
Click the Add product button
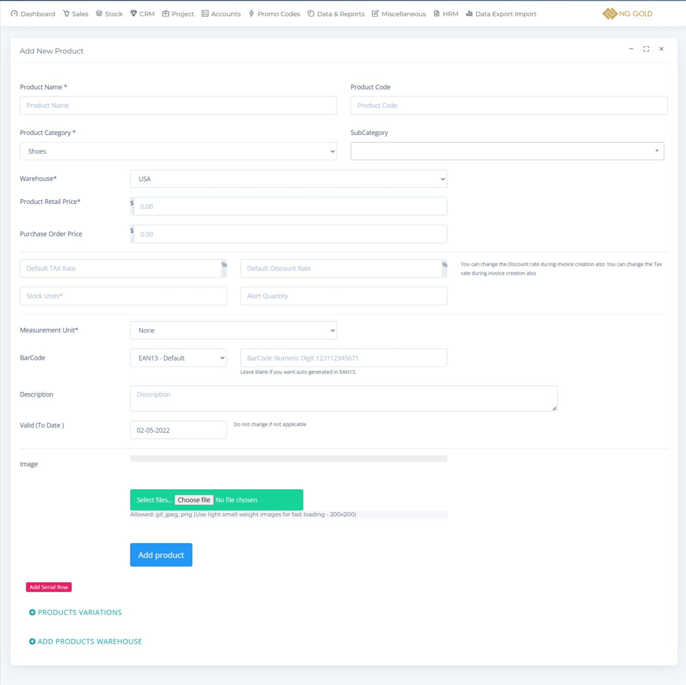tap(161, 555)
